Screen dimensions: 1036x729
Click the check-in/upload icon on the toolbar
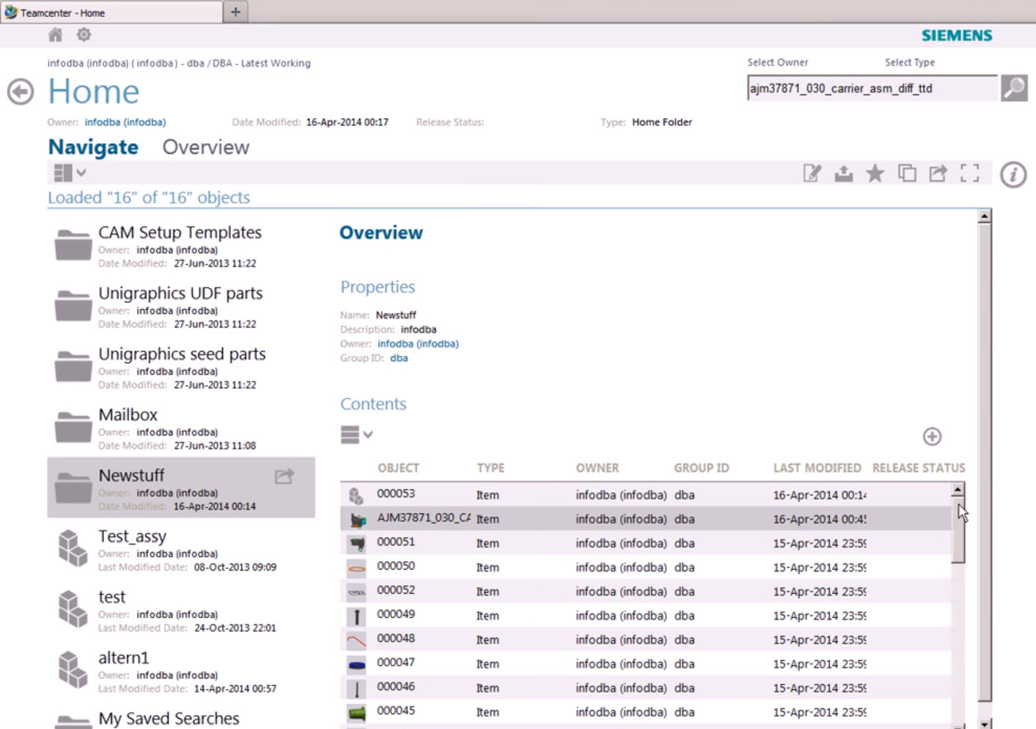click(x=842, y=173)
